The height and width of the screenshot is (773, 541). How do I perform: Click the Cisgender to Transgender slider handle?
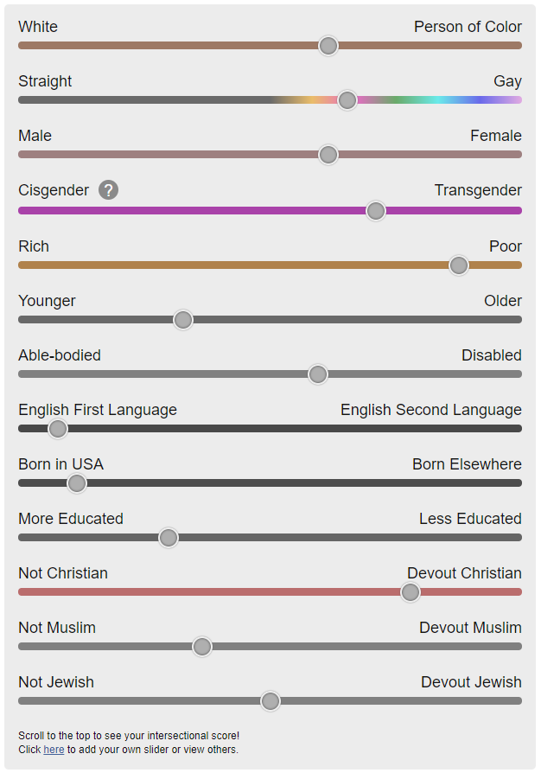coord(376,211)
